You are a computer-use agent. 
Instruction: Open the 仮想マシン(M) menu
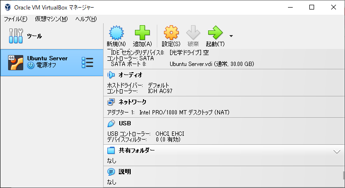pos(51,19)
